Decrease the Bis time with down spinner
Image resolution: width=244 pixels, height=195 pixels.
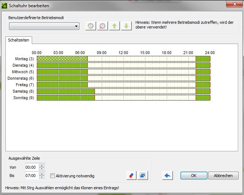tap(42, 177)
